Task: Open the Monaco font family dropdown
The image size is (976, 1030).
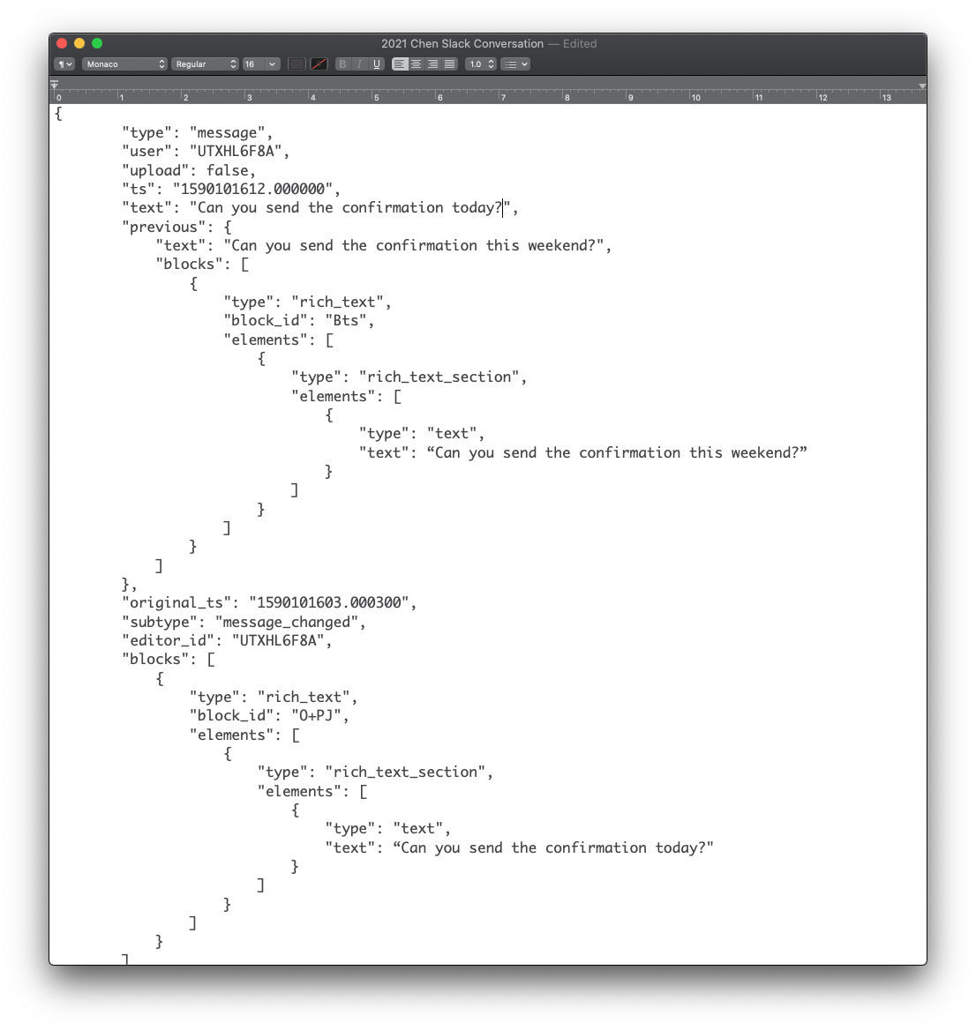Action: pos(124,63)
